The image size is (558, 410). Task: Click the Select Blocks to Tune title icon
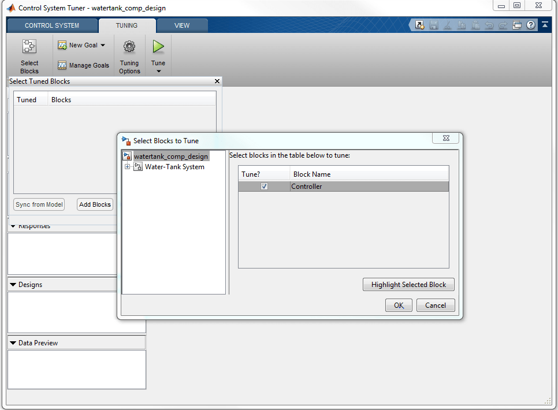pyautogui.click(x=127, y=140)
